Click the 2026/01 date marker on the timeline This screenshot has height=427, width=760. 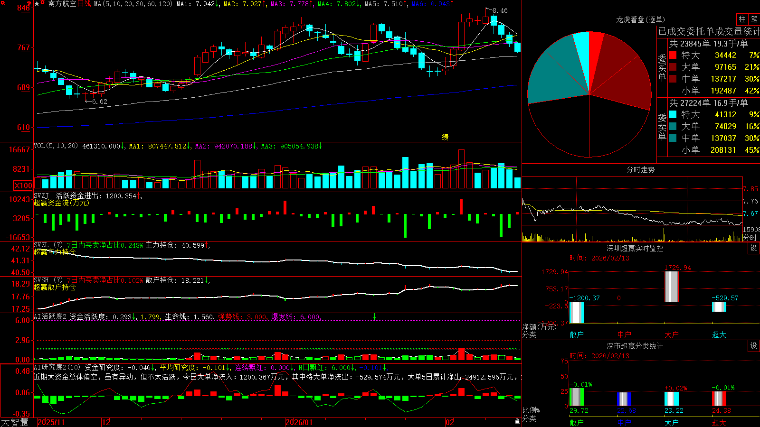299,422
